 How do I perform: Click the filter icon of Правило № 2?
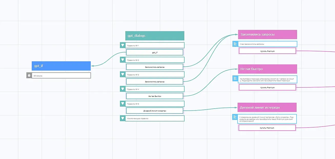123,60
